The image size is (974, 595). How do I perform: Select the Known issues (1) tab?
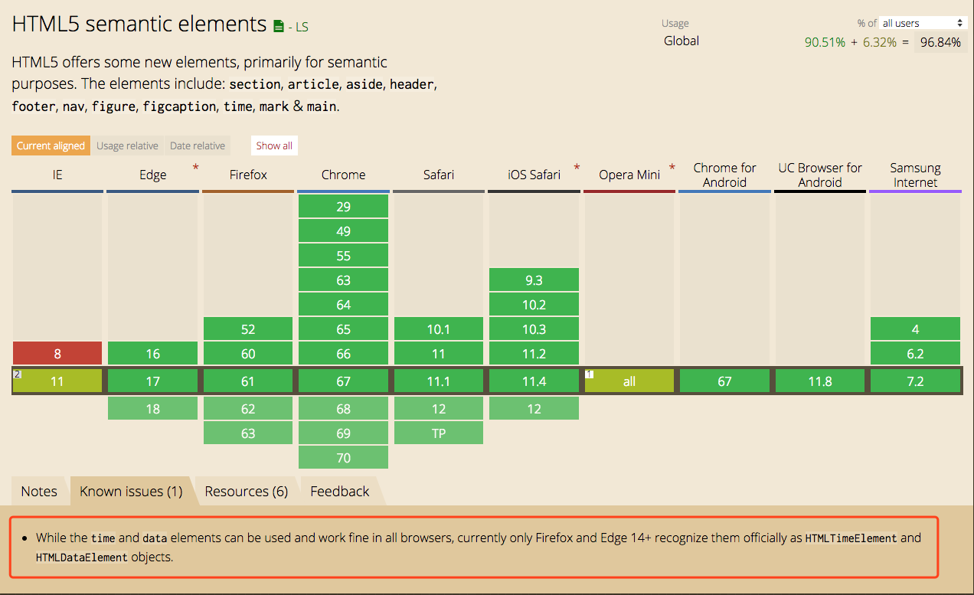[x=131, y=491]
